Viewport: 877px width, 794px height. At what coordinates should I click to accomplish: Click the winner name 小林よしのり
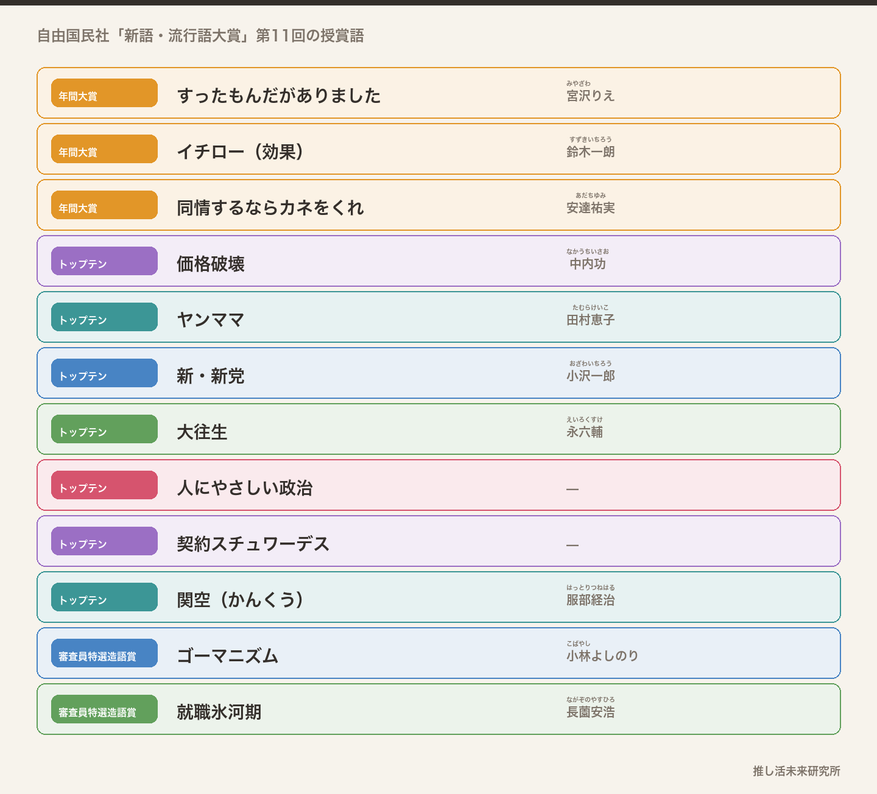603,656
